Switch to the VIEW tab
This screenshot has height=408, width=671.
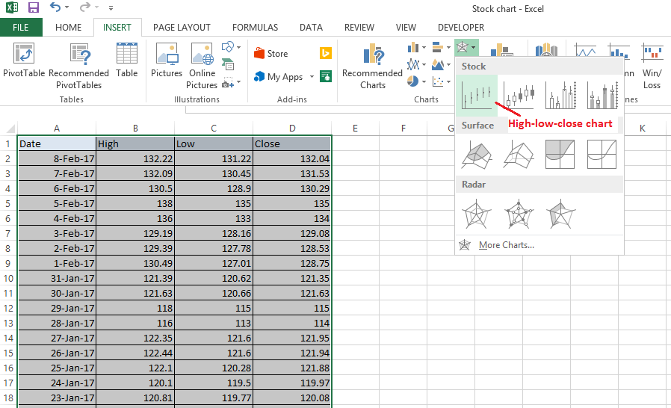point(406,28)
